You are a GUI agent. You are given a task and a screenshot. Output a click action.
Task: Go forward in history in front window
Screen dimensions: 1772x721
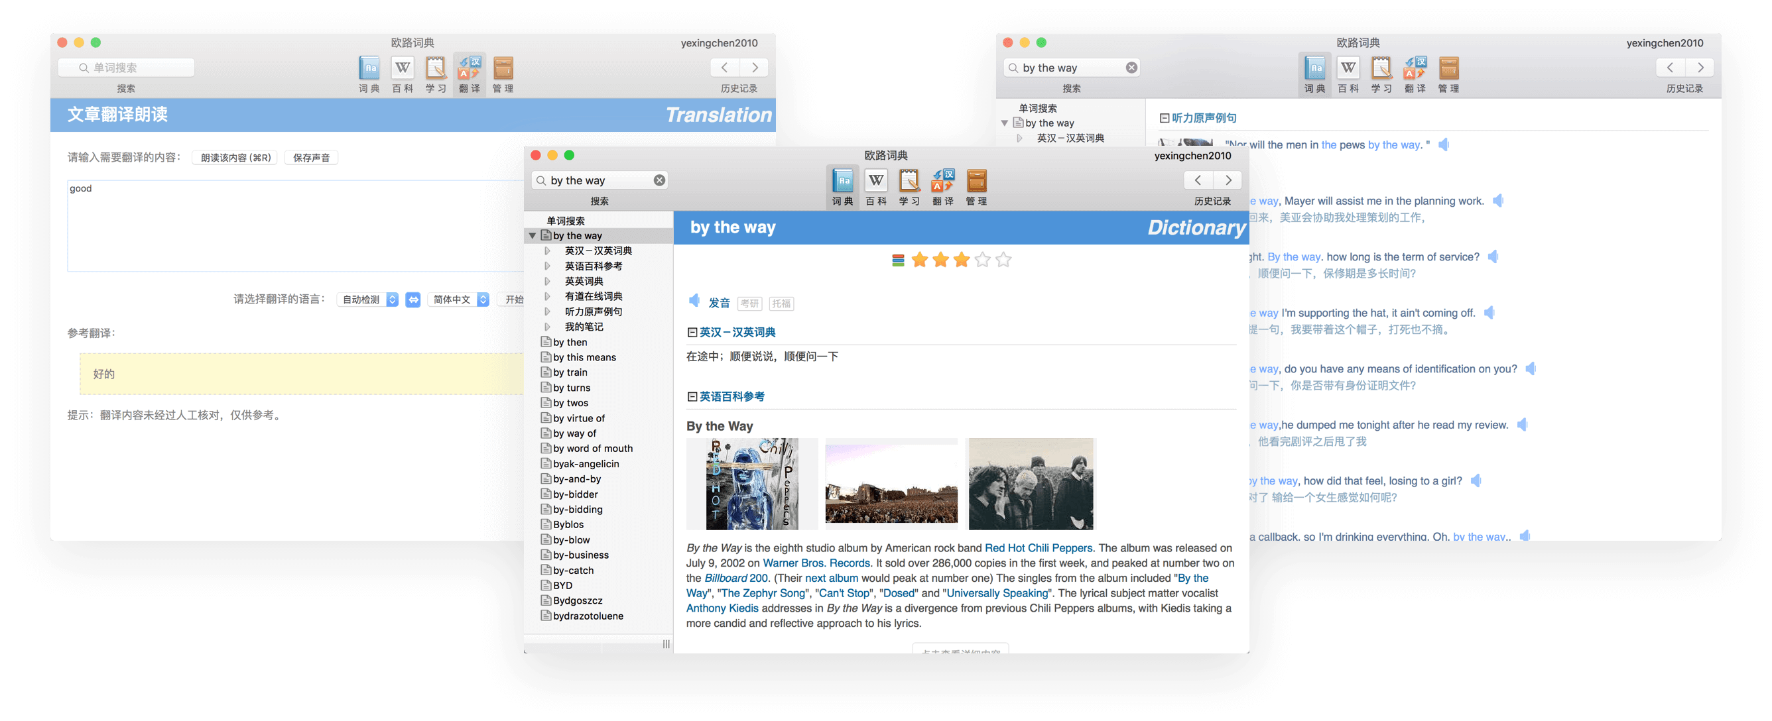(1228, 181)
